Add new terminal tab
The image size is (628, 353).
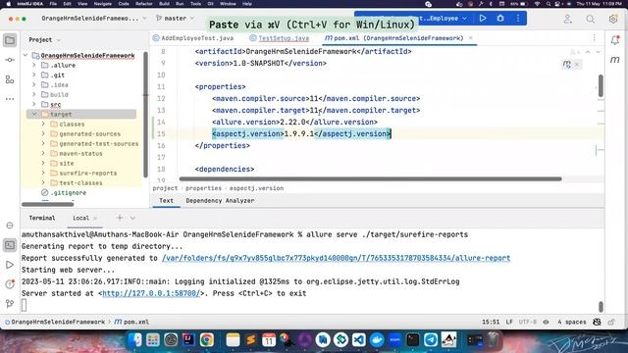pyautogui.click(x=120, y=218)
